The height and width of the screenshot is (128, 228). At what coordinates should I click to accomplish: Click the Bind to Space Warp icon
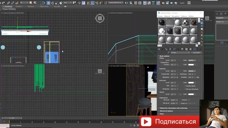pos(17,3)
